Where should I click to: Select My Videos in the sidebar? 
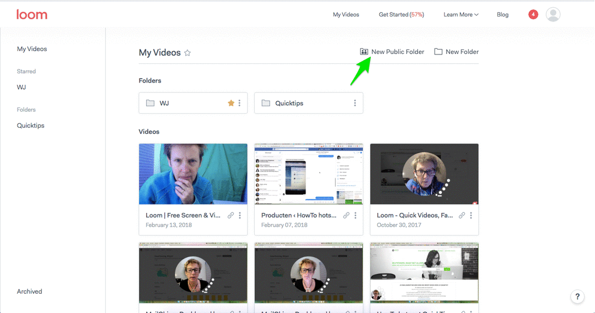32,49
